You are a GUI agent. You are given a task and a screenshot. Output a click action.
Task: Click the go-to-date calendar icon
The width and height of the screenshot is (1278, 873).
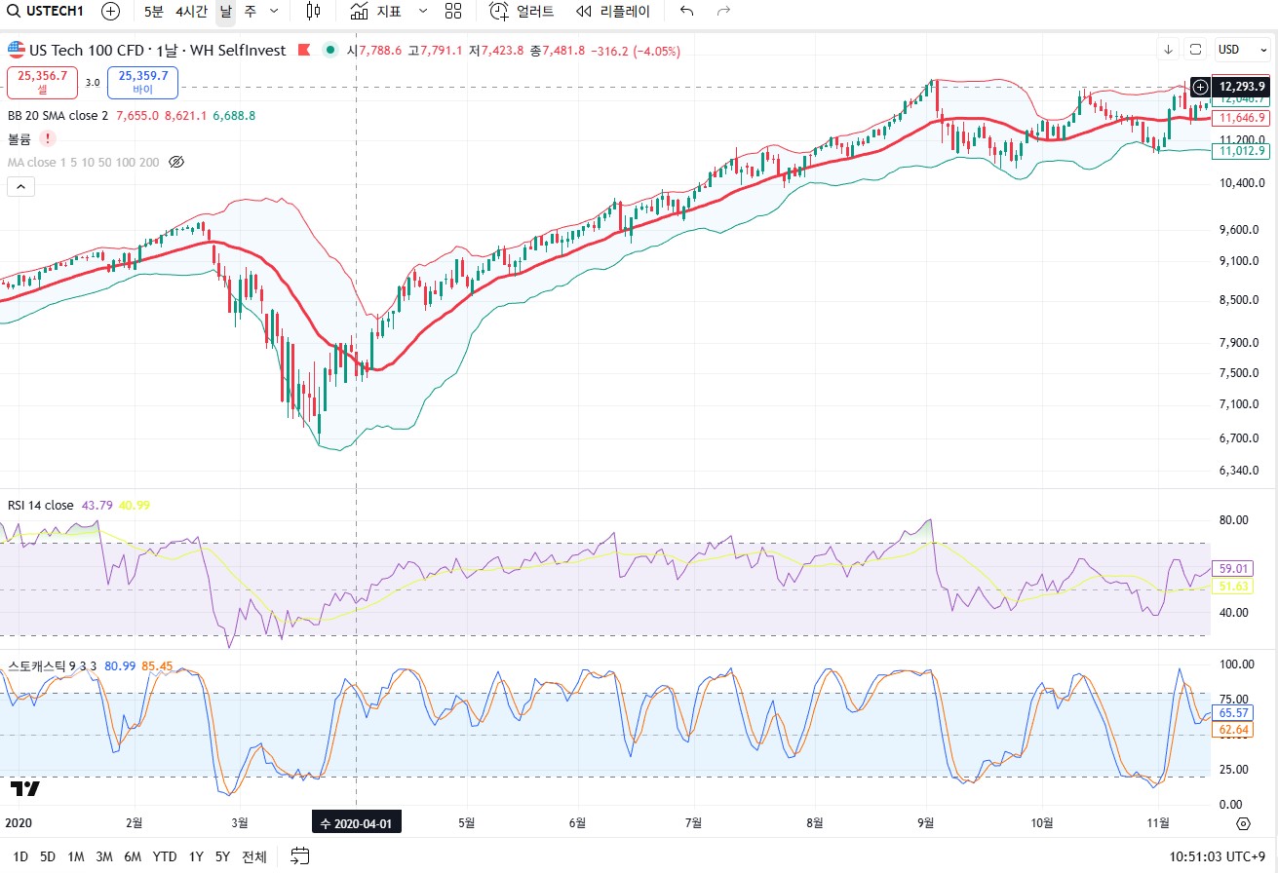click(300, 856)
